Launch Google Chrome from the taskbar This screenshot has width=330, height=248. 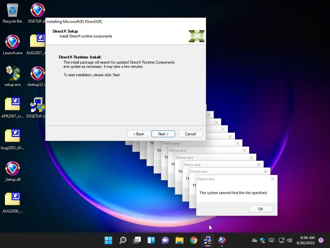[x=194, y=240]
